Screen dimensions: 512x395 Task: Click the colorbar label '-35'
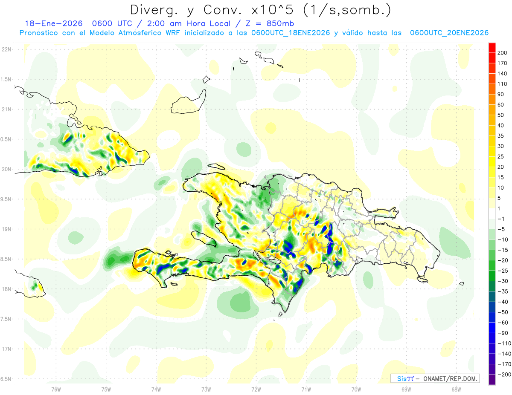click(504, 292)
